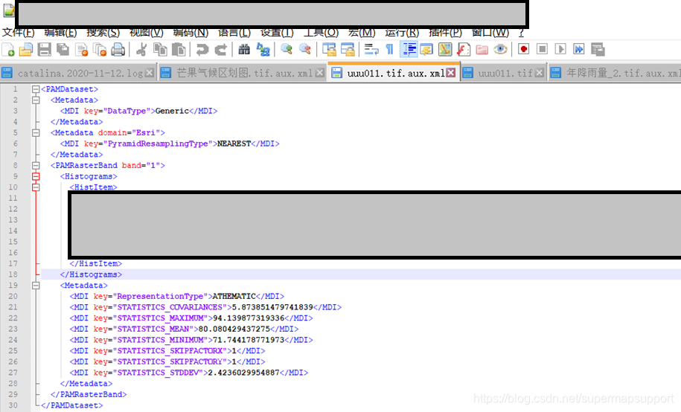Click the Save All toolbar icon
The width and height of the screenshot is (681, 412).
click(63, 50)
